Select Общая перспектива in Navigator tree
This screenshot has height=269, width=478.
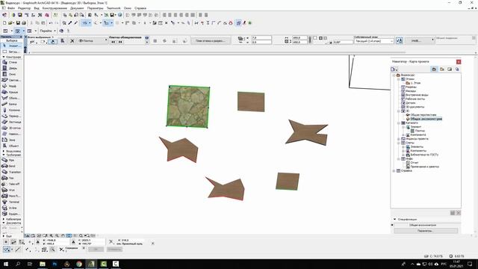(x=423, y=115)
